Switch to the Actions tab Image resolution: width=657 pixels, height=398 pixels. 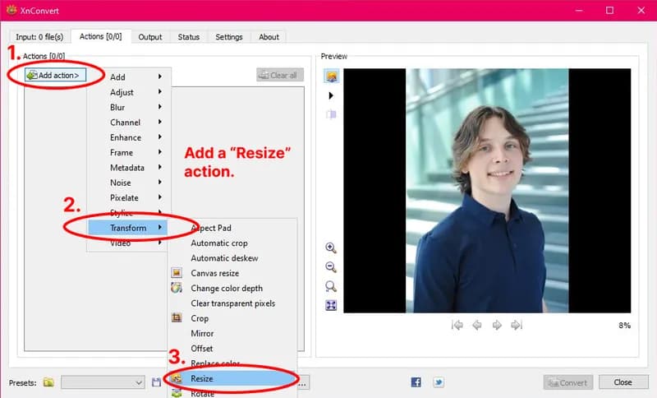(100, 36)
